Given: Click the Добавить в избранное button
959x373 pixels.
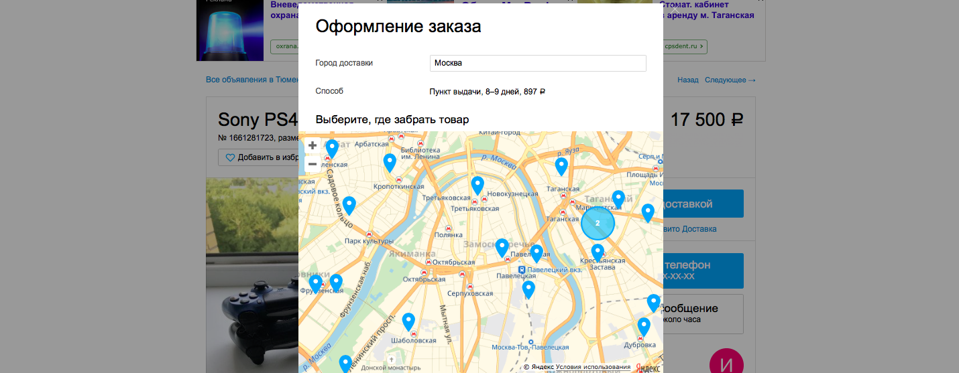Looking at the screenshot, I should point(258,158).
